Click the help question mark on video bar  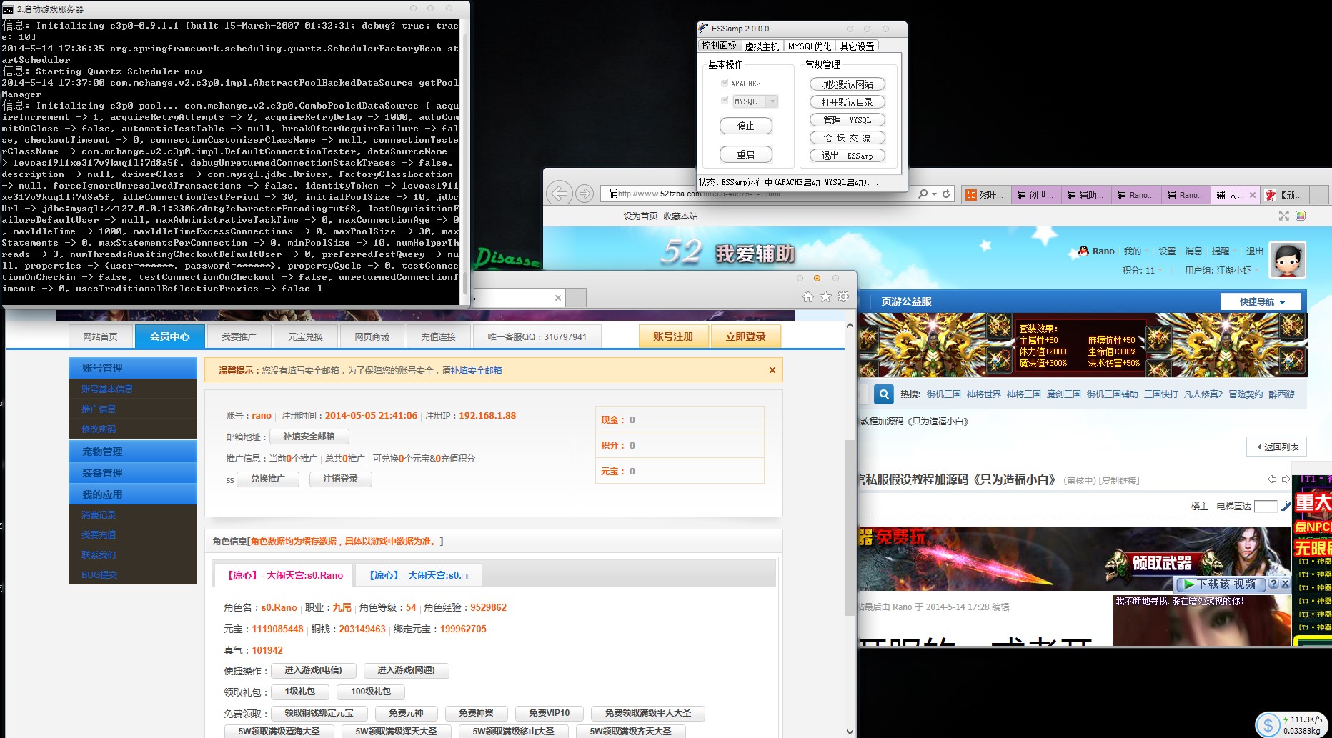click(x=1273, y=584)
